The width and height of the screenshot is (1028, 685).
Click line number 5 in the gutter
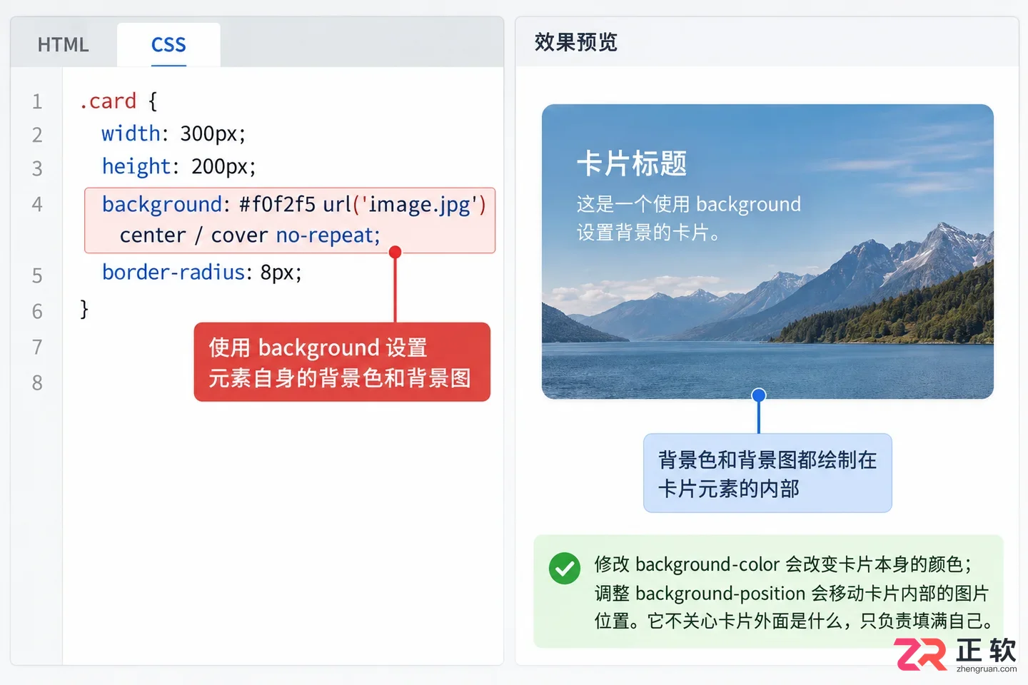point(37,275)
